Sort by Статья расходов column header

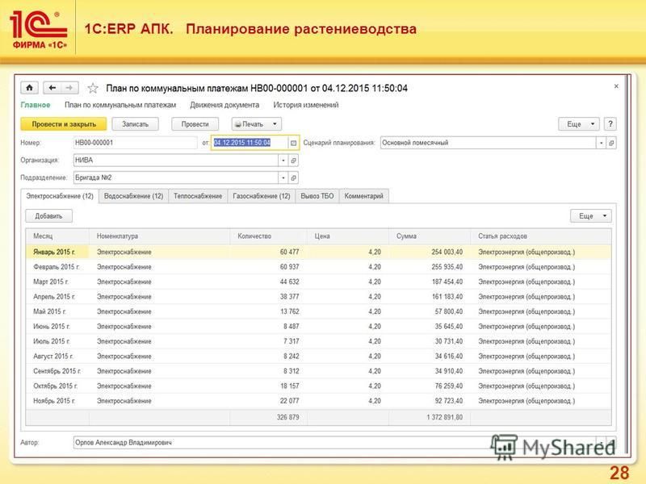(x=540, y=236)
